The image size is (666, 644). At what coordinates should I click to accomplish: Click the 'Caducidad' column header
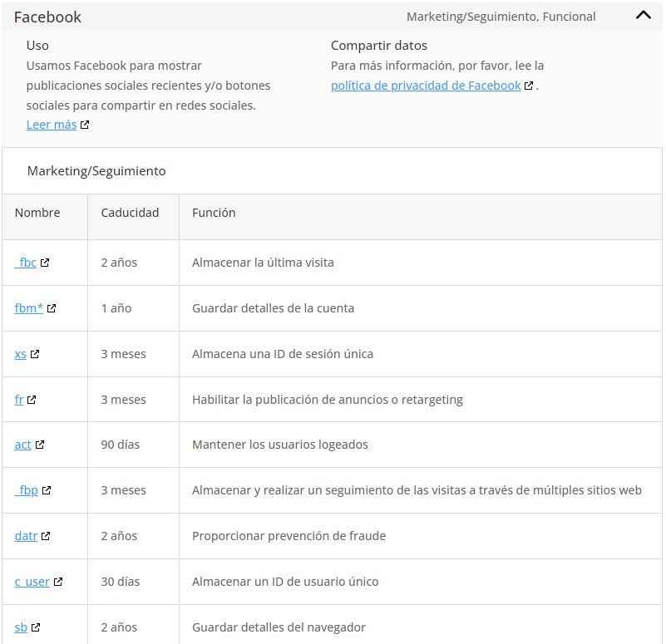click(130, 213)
